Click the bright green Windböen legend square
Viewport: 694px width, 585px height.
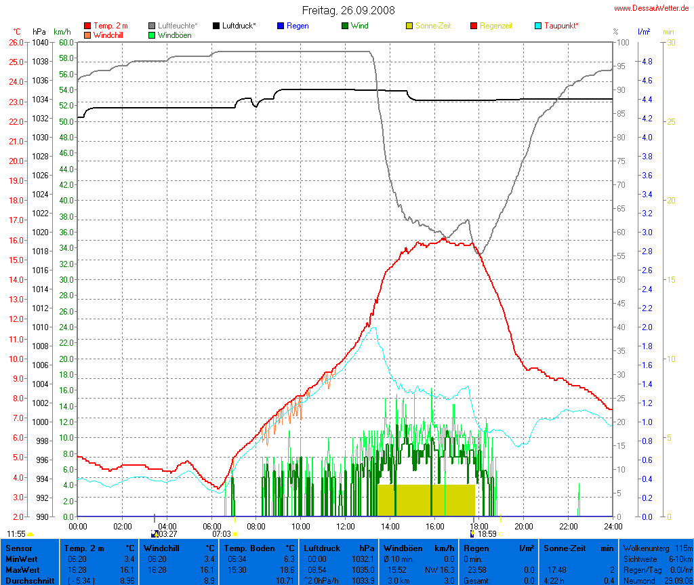[x=152, y=35]
